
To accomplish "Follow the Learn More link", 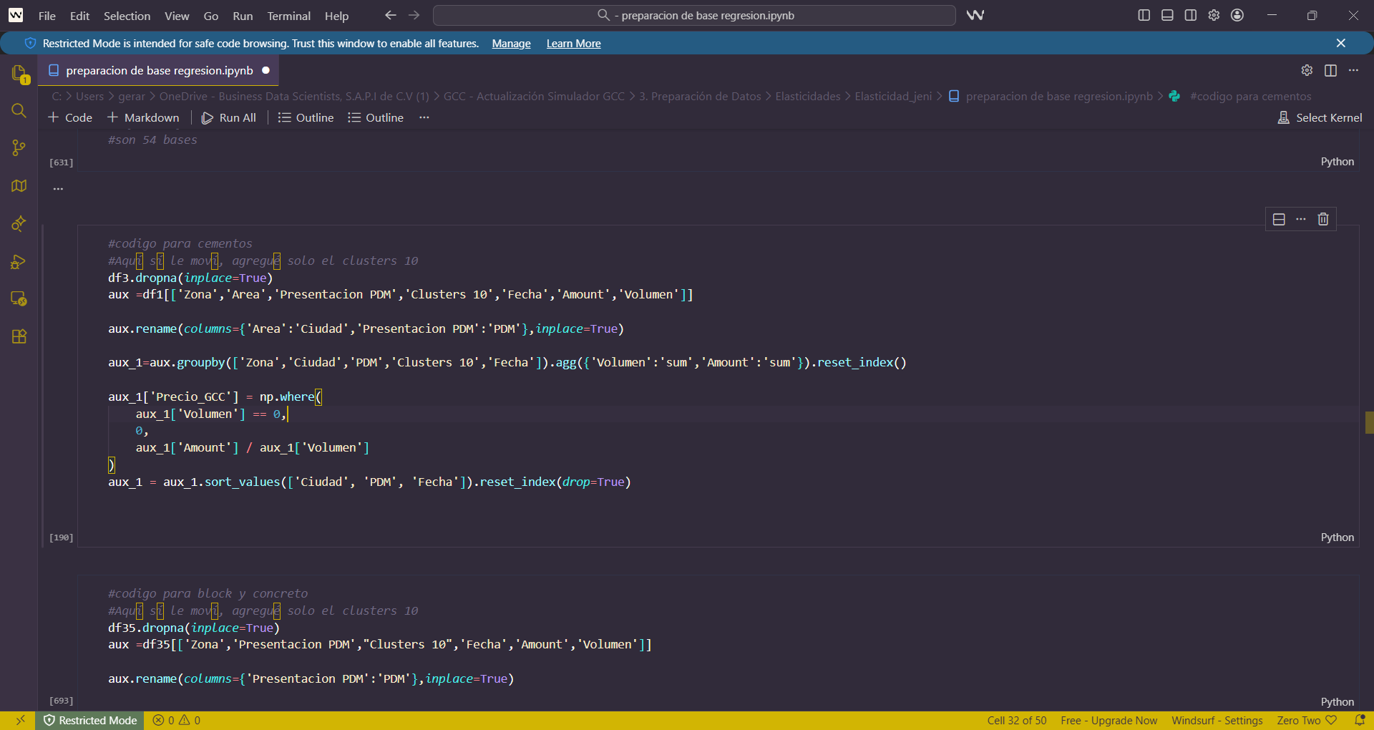I will [573, 44].
